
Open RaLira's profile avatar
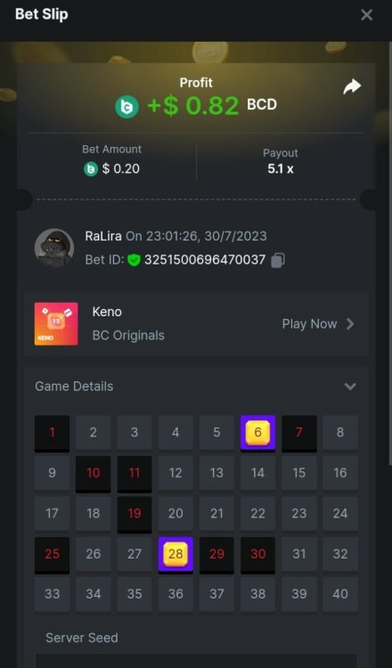point(54,248)
